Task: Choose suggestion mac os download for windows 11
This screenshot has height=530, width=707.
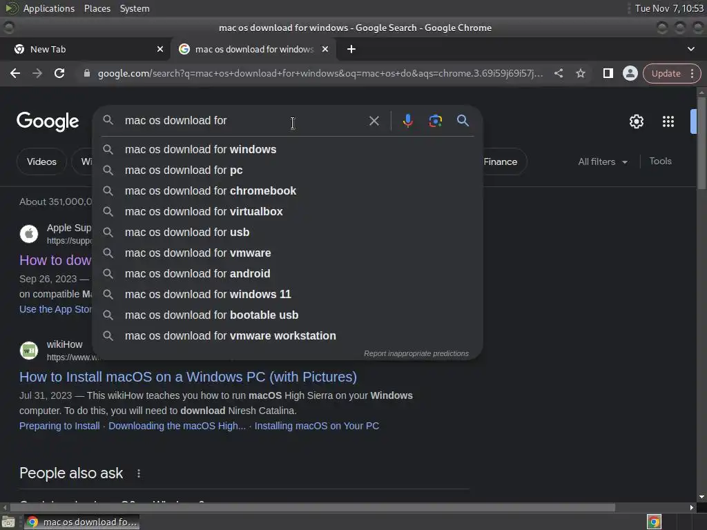Action: (287, 294)
